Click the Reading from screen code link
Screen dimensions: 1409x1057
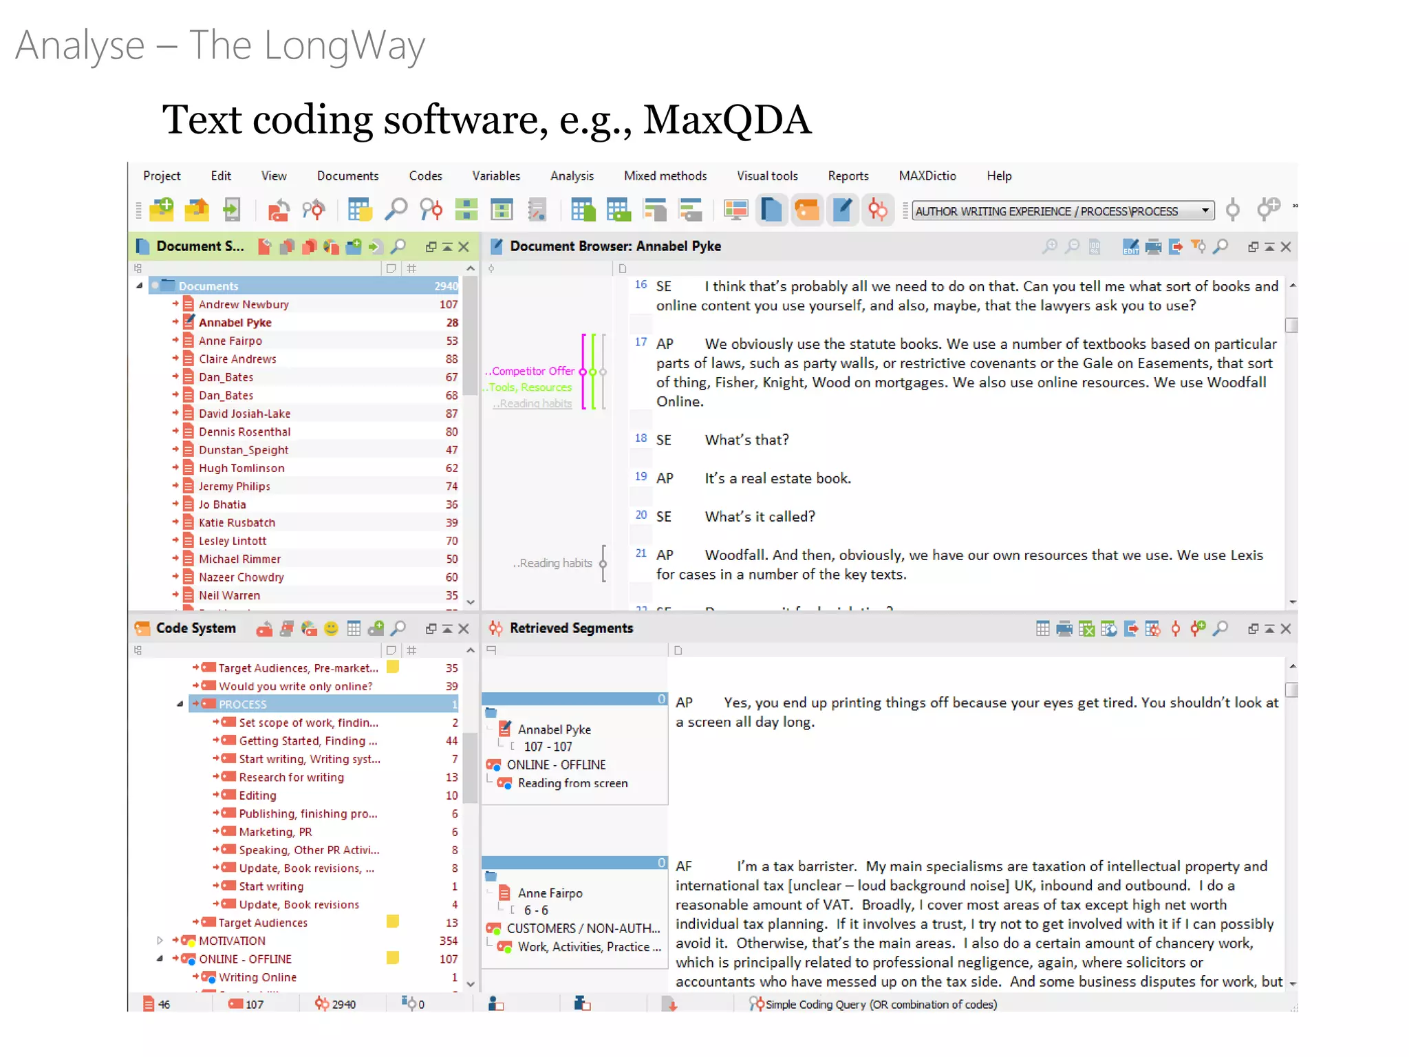[x=572, y=783]
